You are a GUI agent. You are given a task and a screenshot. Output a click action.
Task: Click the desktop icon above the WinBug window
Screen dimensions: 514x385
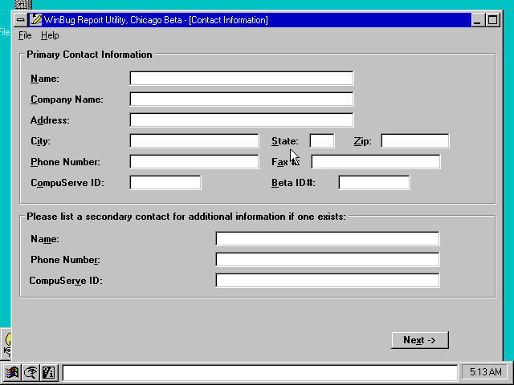point(23,5)
